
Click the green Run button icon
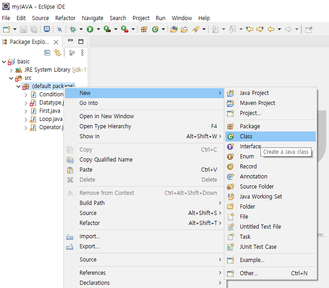tap(90, 29)
